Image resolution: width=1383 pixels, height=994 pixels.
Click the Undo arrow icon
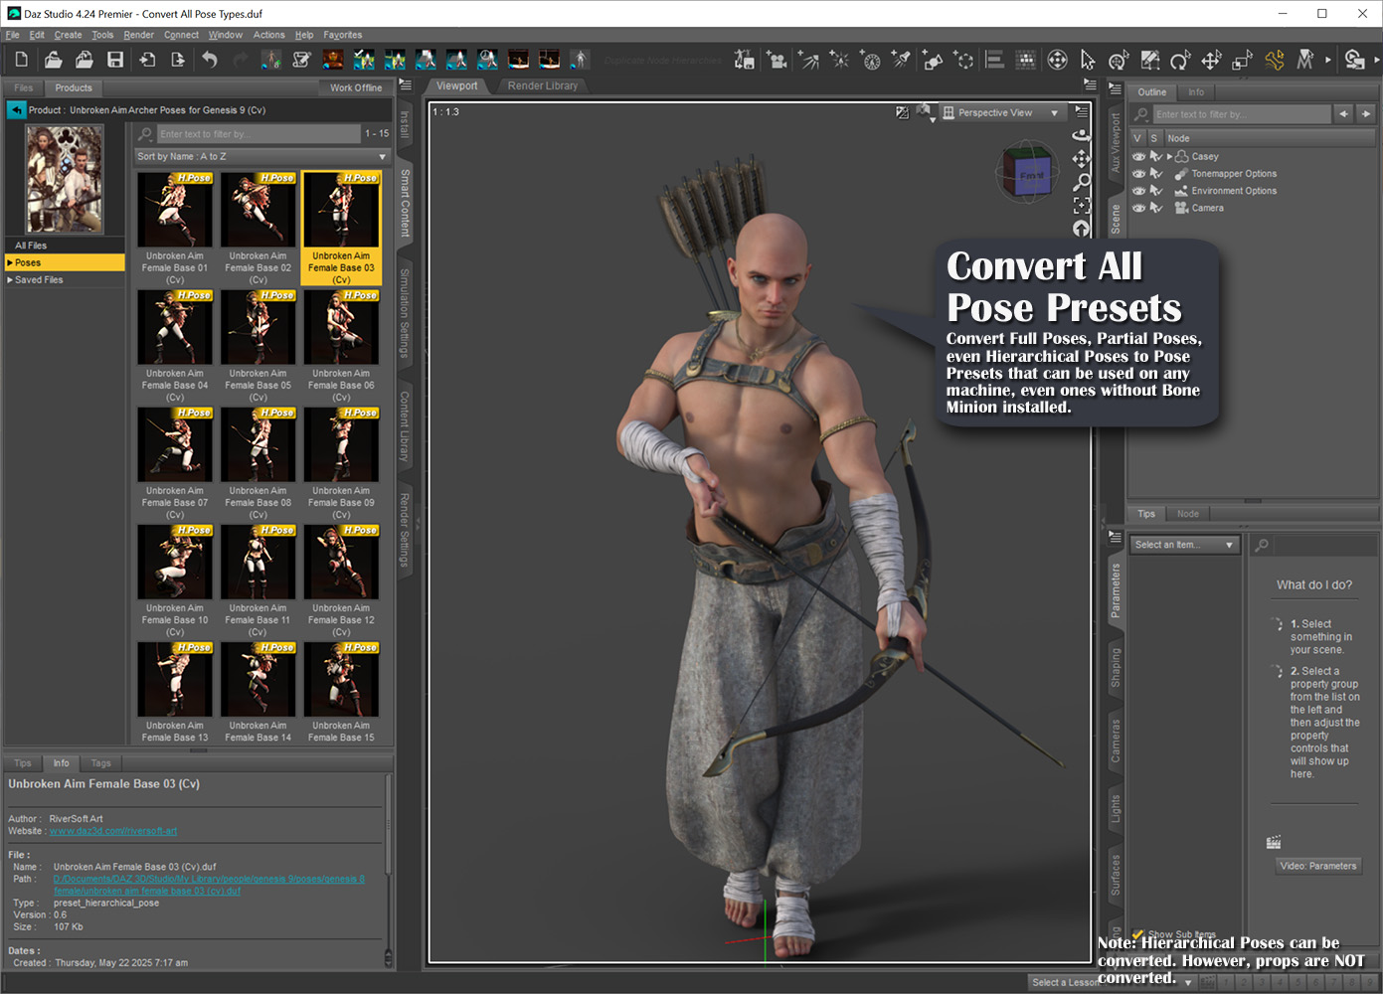tap(209, 60)
